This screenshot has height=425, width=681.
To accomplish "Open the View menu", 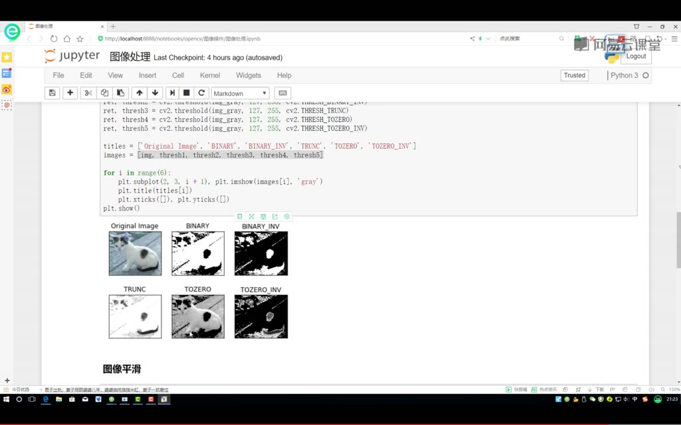I will pyautogui.click(x=116, y=75).
